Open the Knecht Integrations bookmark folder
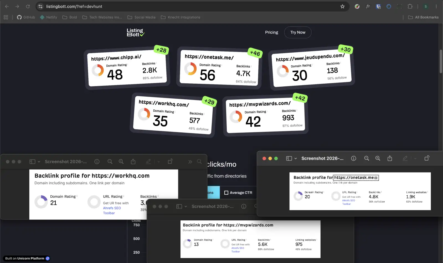This screenshot has height=263, width=443. (181, 17)
